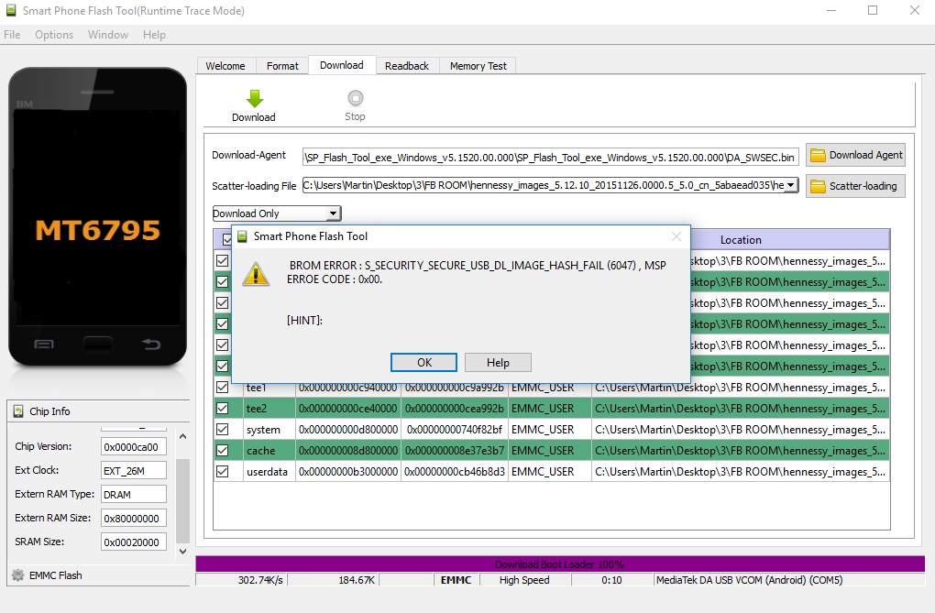
Task: Click the Chip Info panel icon
Action: 18,411
